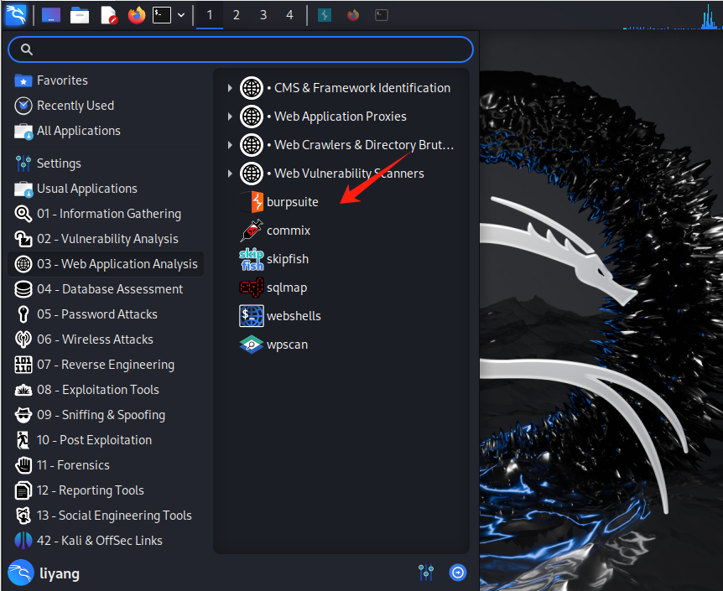Click the "liyang" username text
Screen dimensions: 723x591
click(60, 574)
